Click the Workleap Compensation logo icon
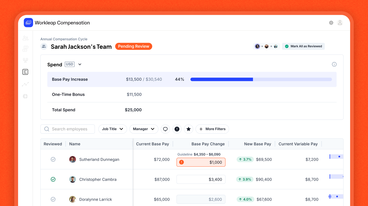The height and width of the screenshot is (206, 368). [28, 23]
